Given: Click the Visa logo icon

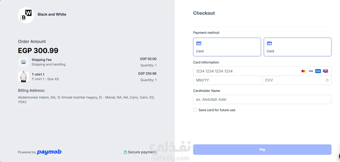Looking at the screenshot, I should 311,71.
